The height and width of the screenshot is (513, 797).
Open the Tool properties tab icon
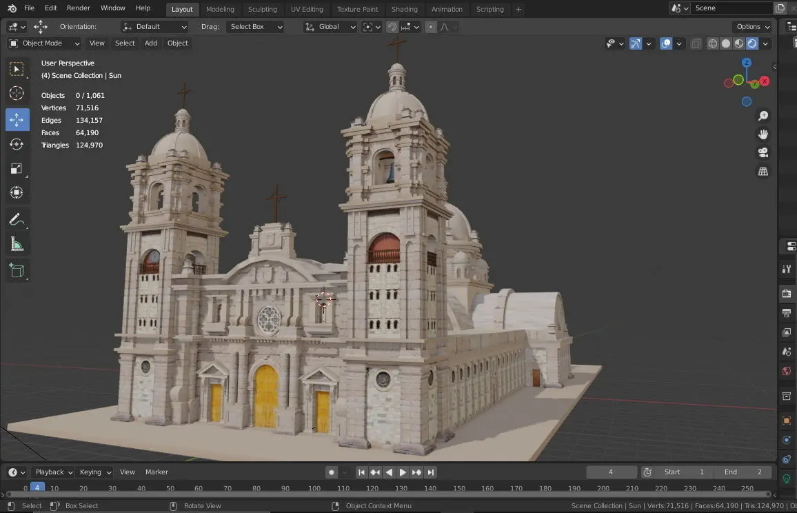(x=787, y=269)
